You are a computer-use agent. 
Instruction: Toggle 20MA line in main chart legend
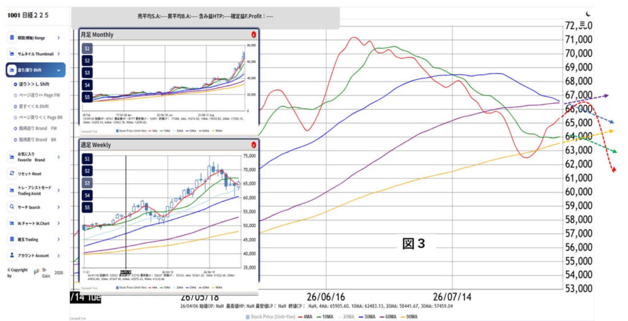[x=346, y=317]
